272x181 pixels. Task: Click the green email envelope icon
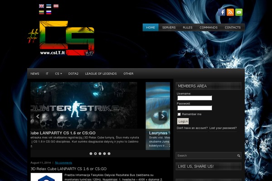(239, 12)
